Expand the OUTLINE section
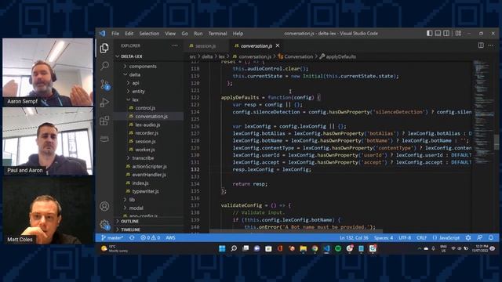 tap(129, 221)
